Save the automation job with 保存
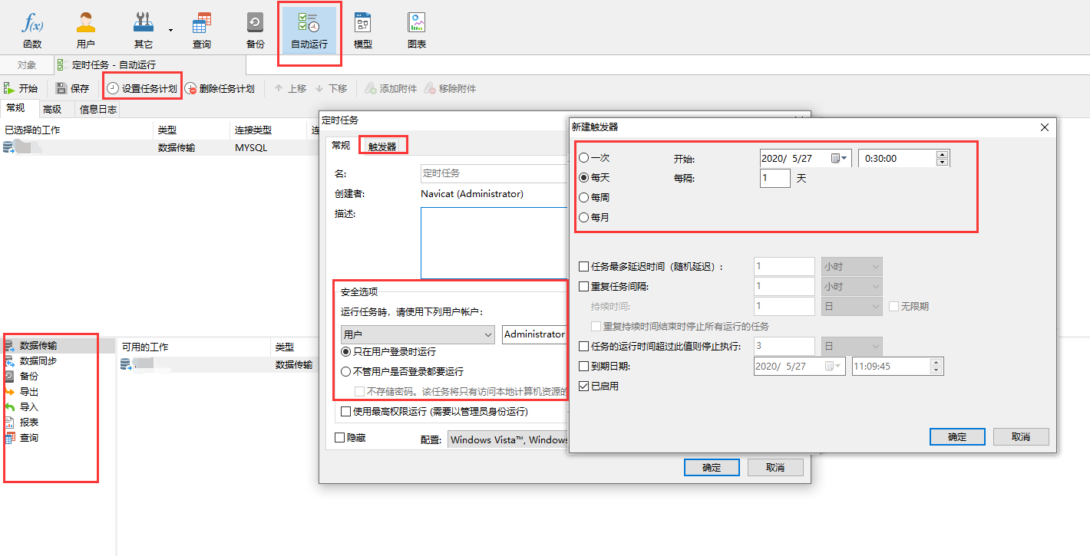1090x556 pixels. pyautogui.click(x=73, y=88)
